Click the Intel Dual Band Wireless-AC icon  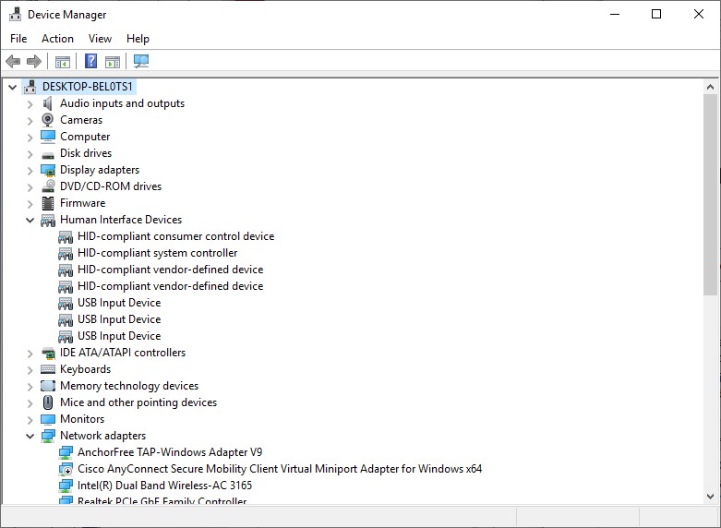pyautogui.click(x=66, y=486)
